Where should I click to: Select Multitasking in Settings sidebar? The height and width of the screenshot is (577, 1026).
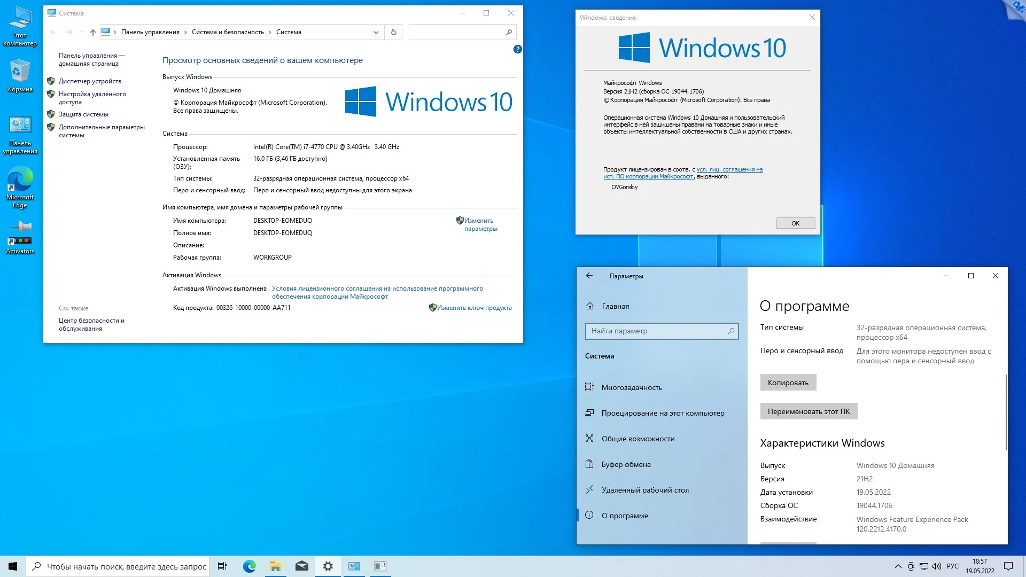click(632, 387)
